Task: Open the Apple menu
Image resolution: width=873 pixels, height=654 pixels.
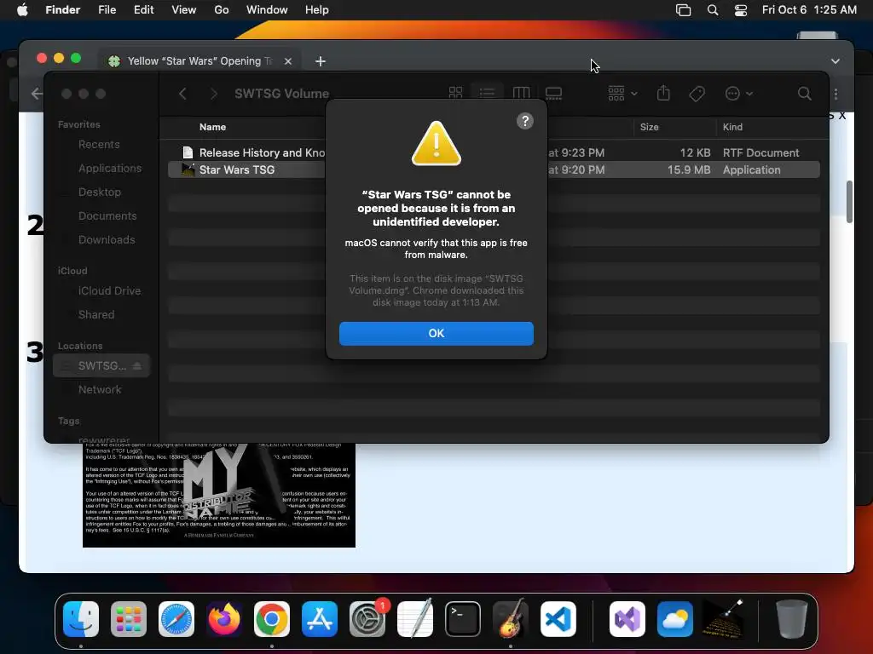Action: pyautogui.click(x=22, y=10)
